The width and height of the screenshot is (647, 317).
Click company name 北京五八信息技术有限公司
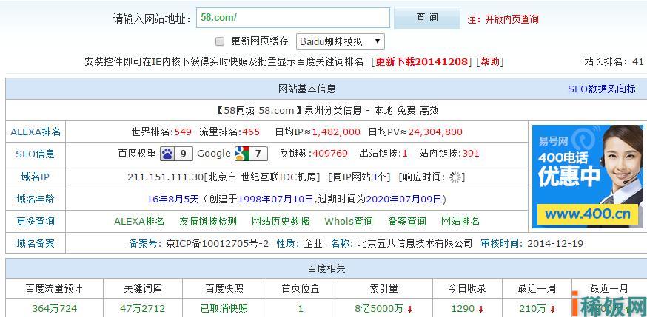415,244
